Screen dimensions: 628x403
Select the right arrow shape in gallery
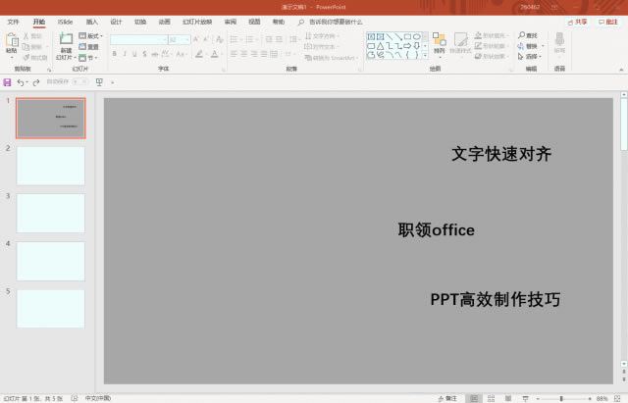pos(407,46)
